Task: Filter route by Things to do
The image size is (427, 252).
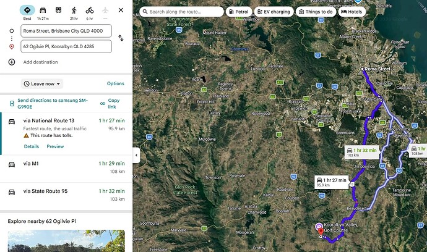Action: (x=316, y=12)
